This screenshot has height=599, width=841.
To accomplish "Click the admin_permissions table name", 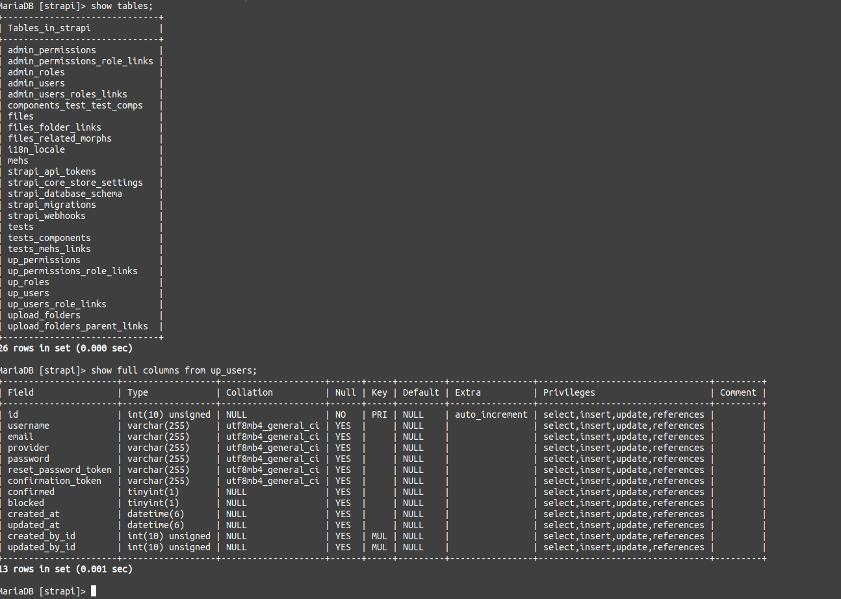I will pos(51,50).
